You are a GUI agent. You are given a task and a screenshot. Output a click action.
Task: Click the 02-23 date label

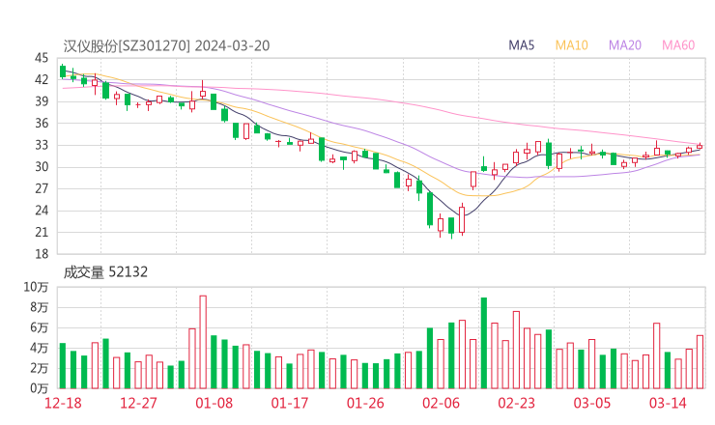click(x=516, y=403)
